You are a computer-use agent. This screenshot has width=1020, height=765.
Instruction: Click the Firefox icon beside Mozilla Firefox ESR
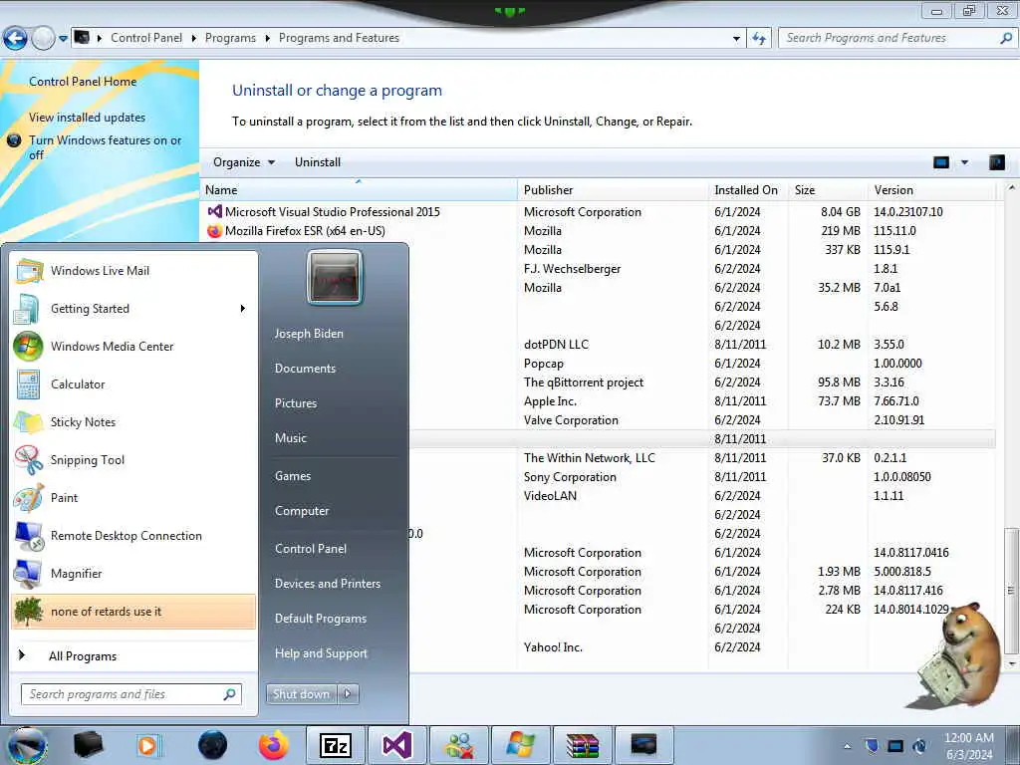[214, 231]
